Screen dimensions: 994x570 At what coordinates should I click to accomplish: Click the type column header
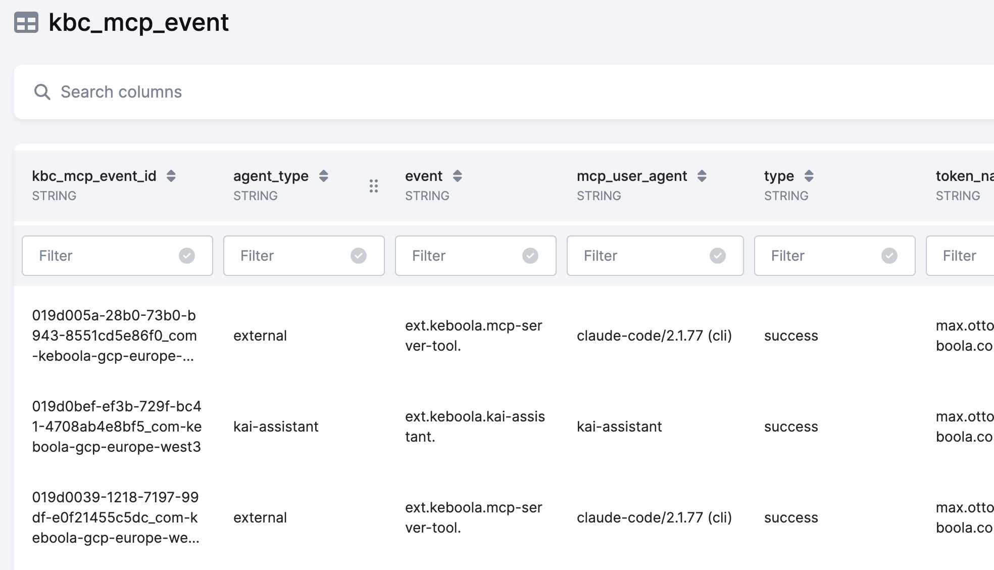tap(778, 176)
